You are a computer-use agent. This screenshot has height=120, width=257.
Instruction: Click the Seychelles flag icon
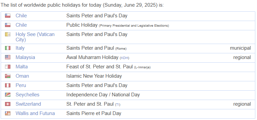tap(8, 95)
